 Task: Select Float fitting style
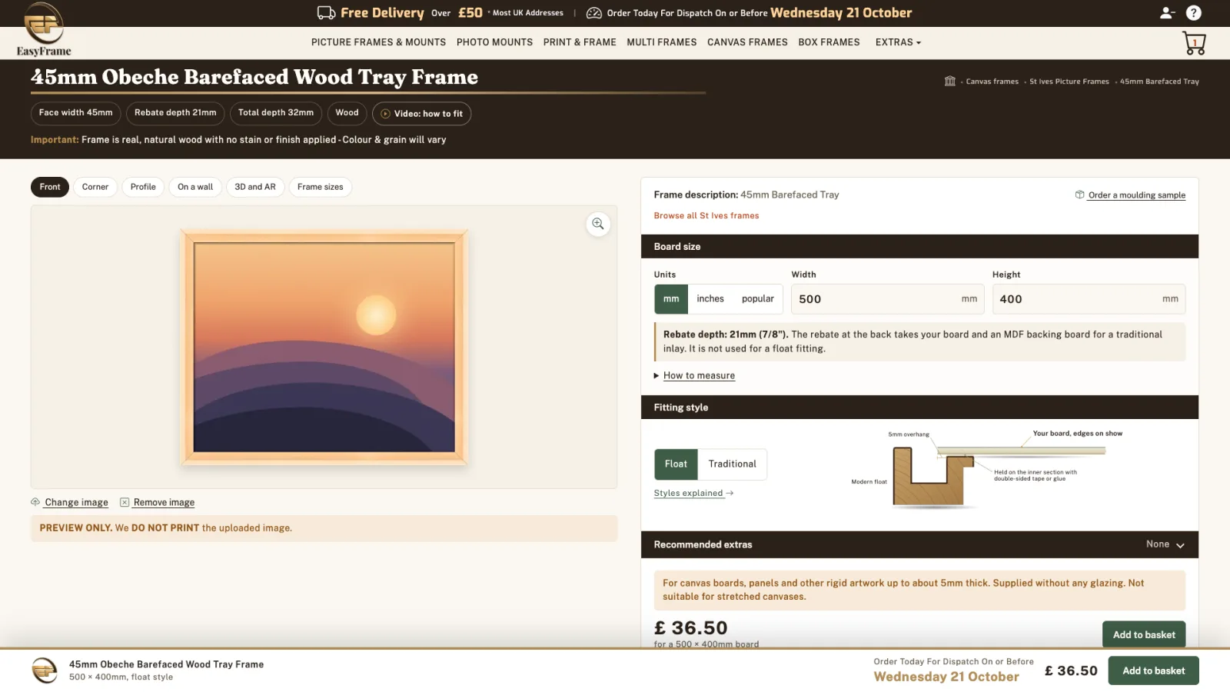click(x=676, y=464)
